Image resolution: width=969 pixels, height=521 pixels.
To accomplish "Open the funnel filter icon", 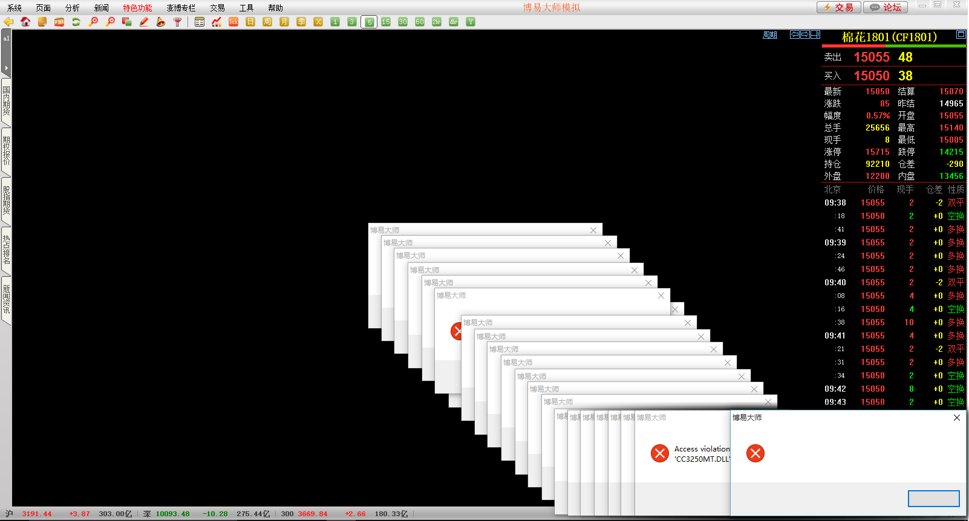I will (x=178, y=22).
